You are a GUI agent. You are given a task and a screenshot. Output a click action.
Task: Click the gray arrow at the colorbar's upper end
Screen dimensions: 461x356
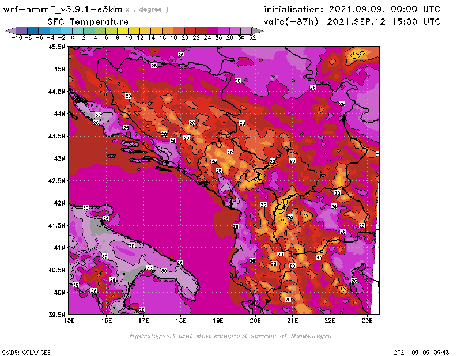point(258,31)
